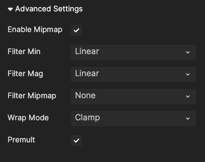The image size is (205, 162).
Task: Disable the Enable Mipmap checkbox
Action: coord(76,30)
